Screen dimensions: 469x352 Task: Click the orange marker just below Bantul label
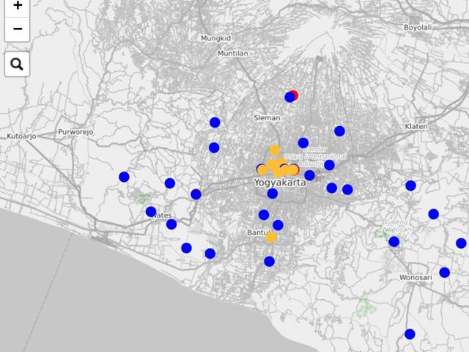tap(271, 237)
